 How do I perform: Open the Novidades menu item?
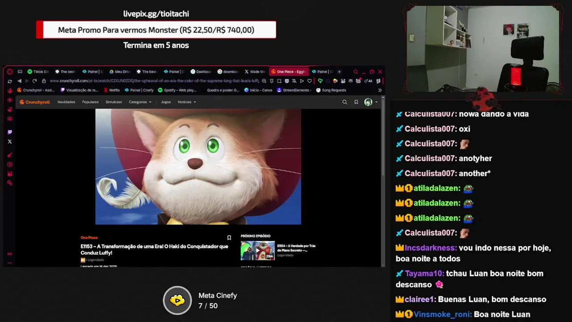coord(66,102)
